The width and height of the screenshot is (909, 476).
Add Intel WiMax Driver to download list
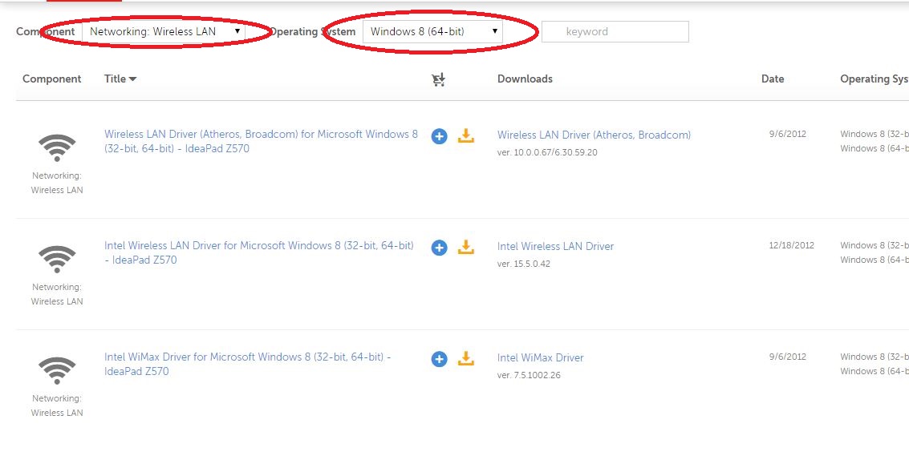click(439, 359)
